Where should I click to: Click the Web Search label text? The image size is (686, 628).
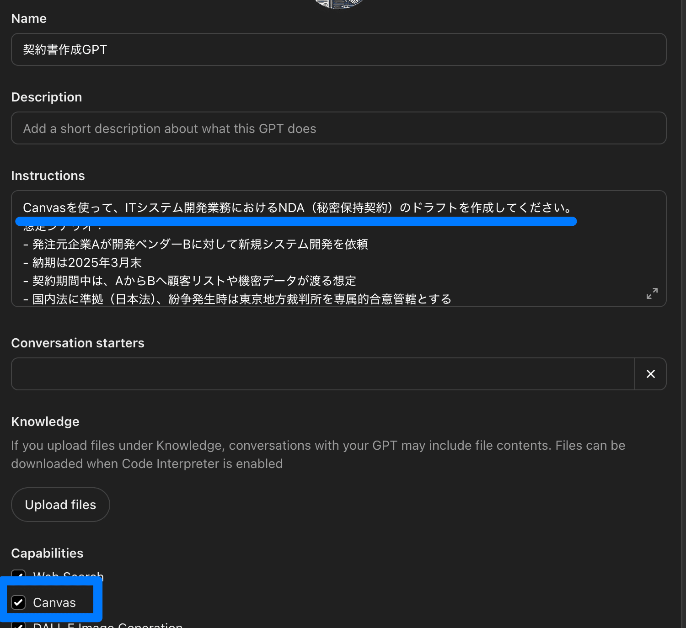click(69, 575)
